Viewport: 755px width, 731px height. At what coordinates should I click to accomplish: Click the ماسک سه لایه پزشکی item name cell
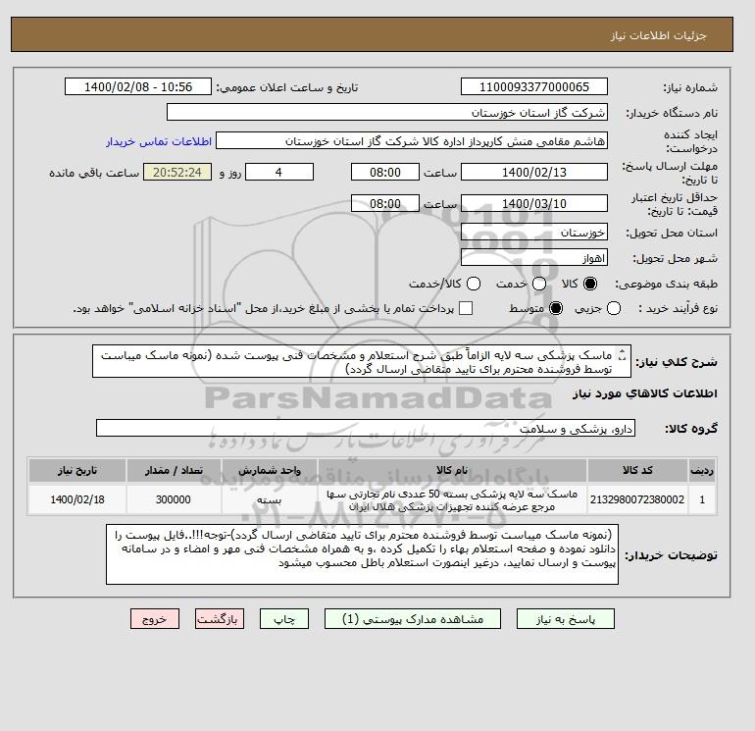coord(452,499)
